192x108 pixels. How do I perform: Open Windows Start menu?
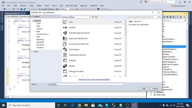pyautogui.click(x=3, y=105)
